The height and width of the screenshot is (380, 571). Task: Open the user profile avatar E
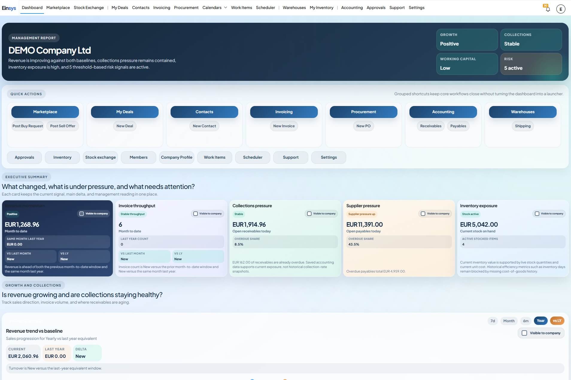[x=561, y=9]
